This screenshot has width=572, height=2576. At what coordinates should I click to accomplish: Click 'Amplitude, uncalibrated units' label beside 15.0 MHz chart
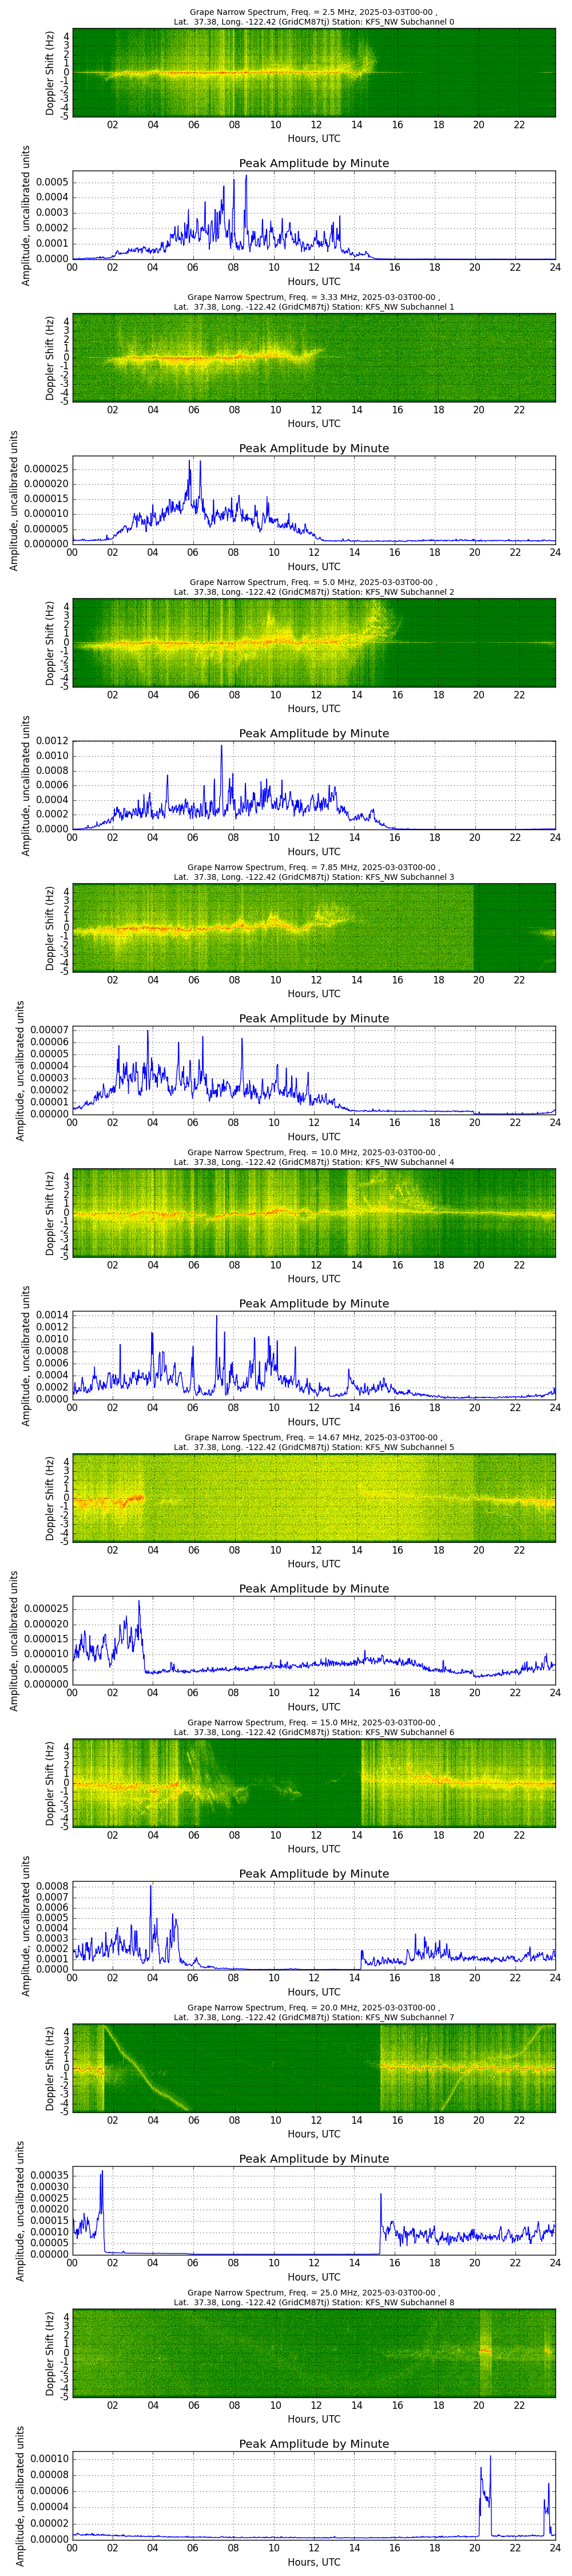26,1926
